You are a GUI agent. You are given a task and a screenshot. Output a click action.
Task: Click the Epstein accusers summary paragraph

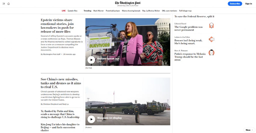[x=62, y=43]
